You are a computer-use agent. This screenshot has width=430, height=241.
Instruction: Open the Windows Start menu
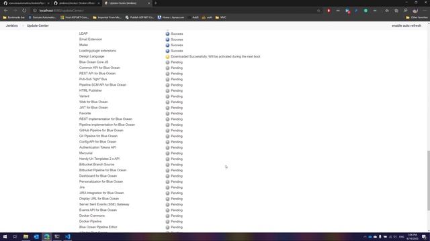[5, 236]
